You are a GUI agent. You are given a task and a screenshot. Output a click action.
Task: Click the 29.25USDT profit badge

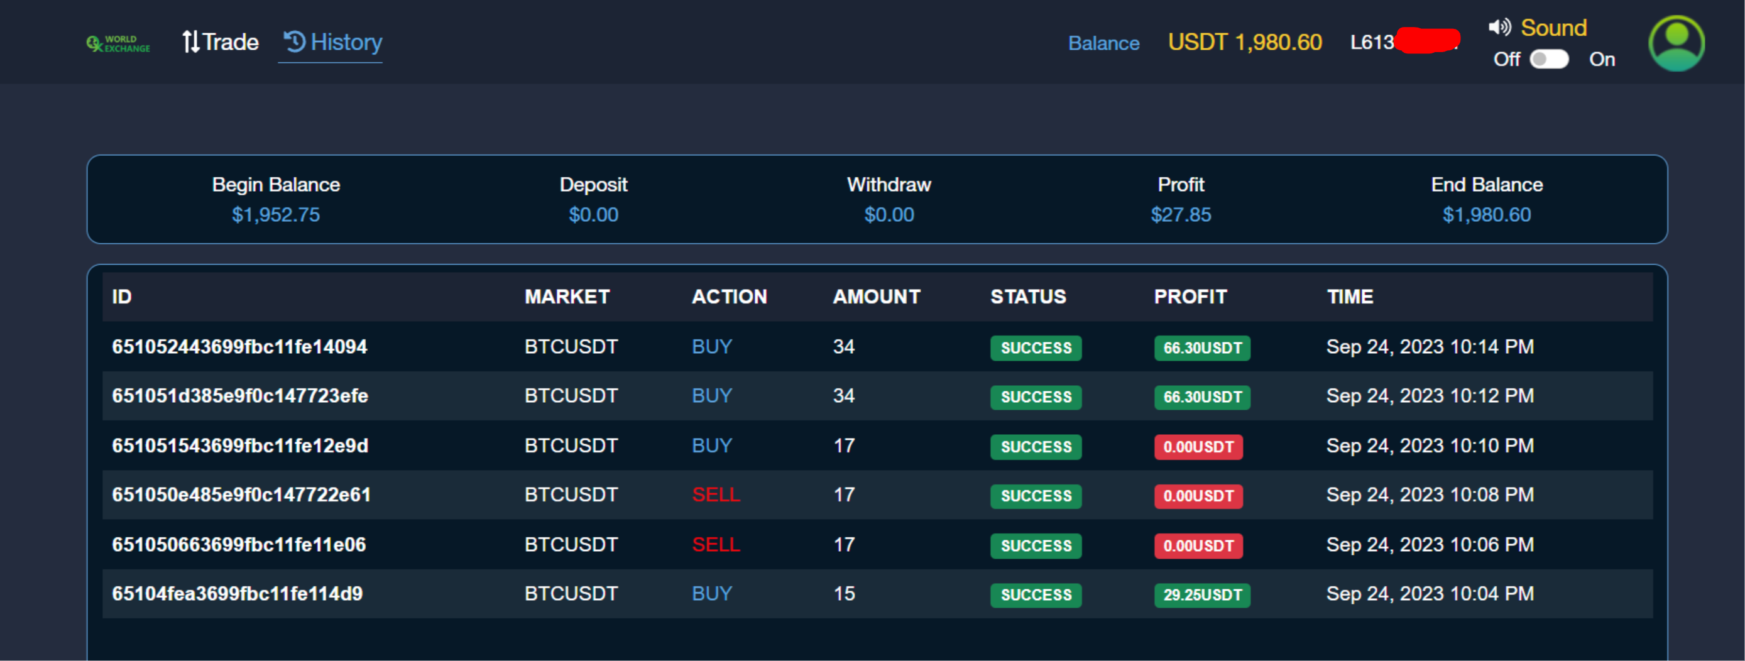(1202, 594)
